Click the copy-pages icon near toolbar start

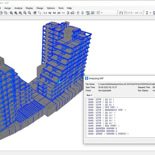pos(6,13)
